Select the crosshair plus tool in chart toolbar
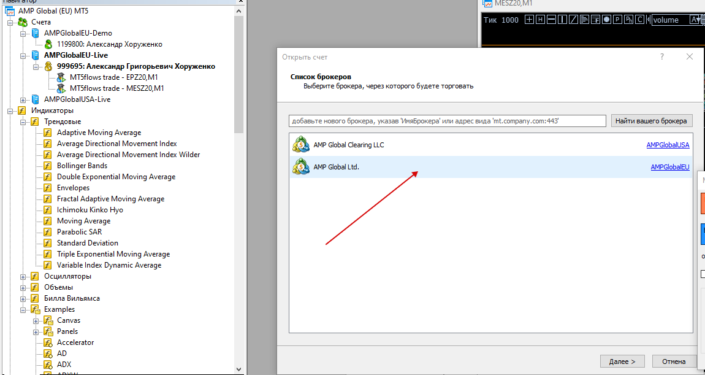Image resolution: width=705 pixels, height=375 pixels. pos(529,20)
